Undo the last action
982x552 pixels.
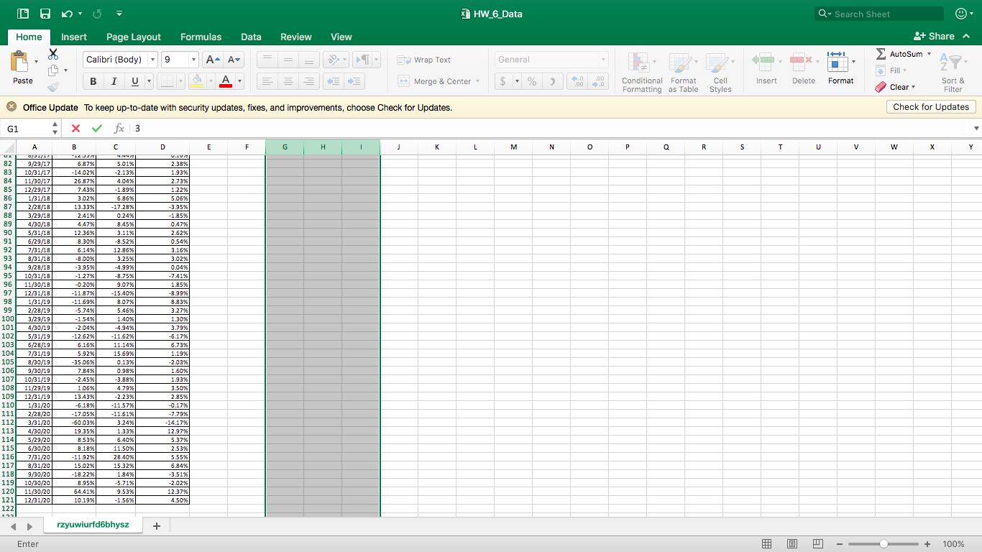[67, 14]
